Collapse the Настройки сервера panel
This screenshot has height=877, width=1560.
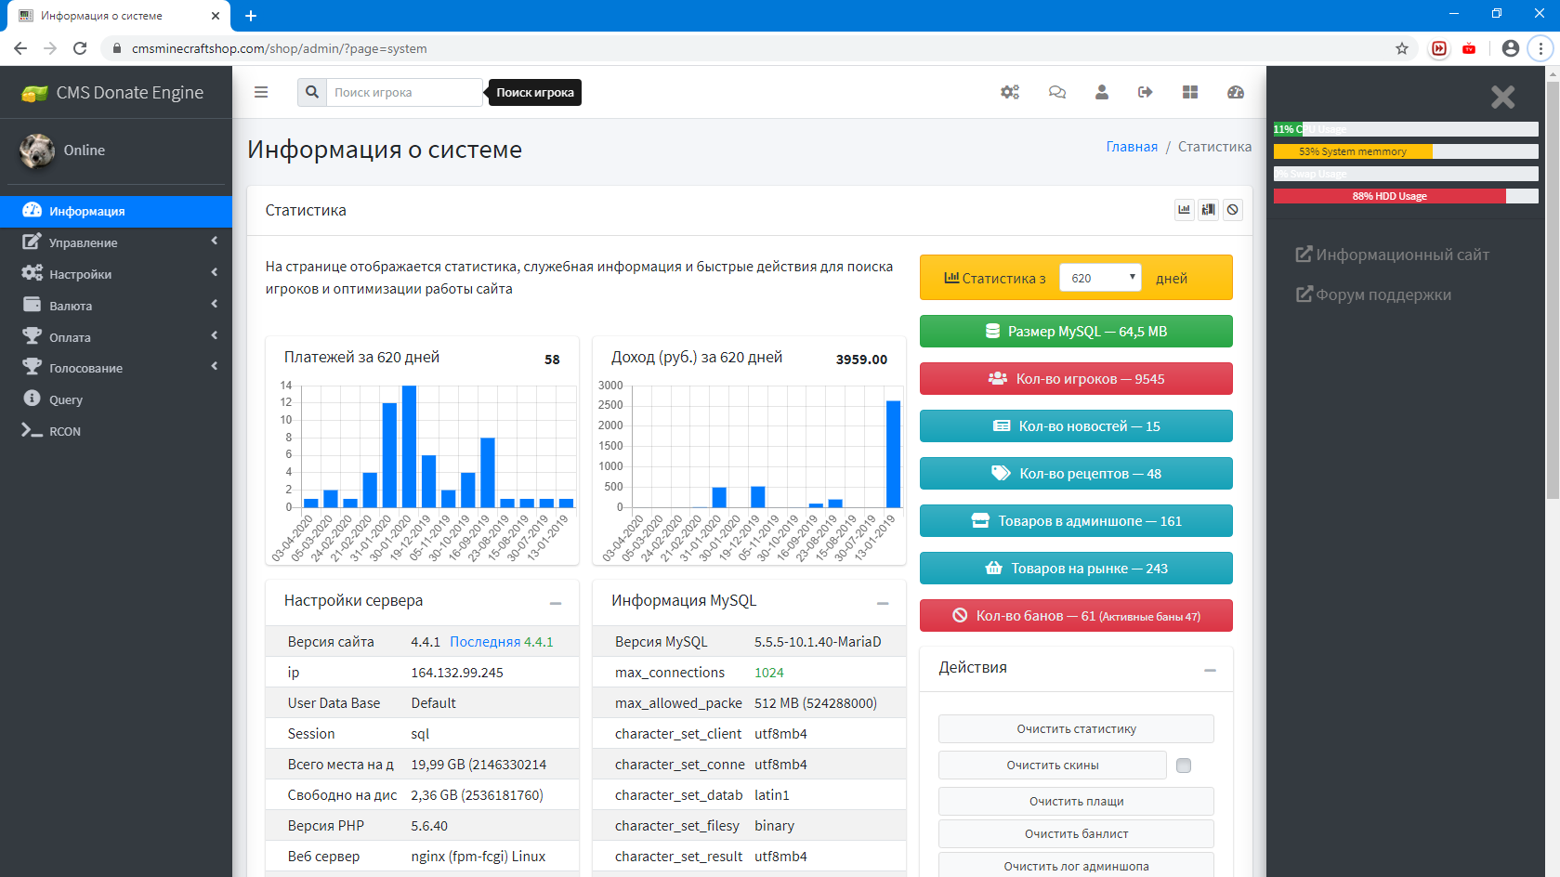click(x=556, y=603)
